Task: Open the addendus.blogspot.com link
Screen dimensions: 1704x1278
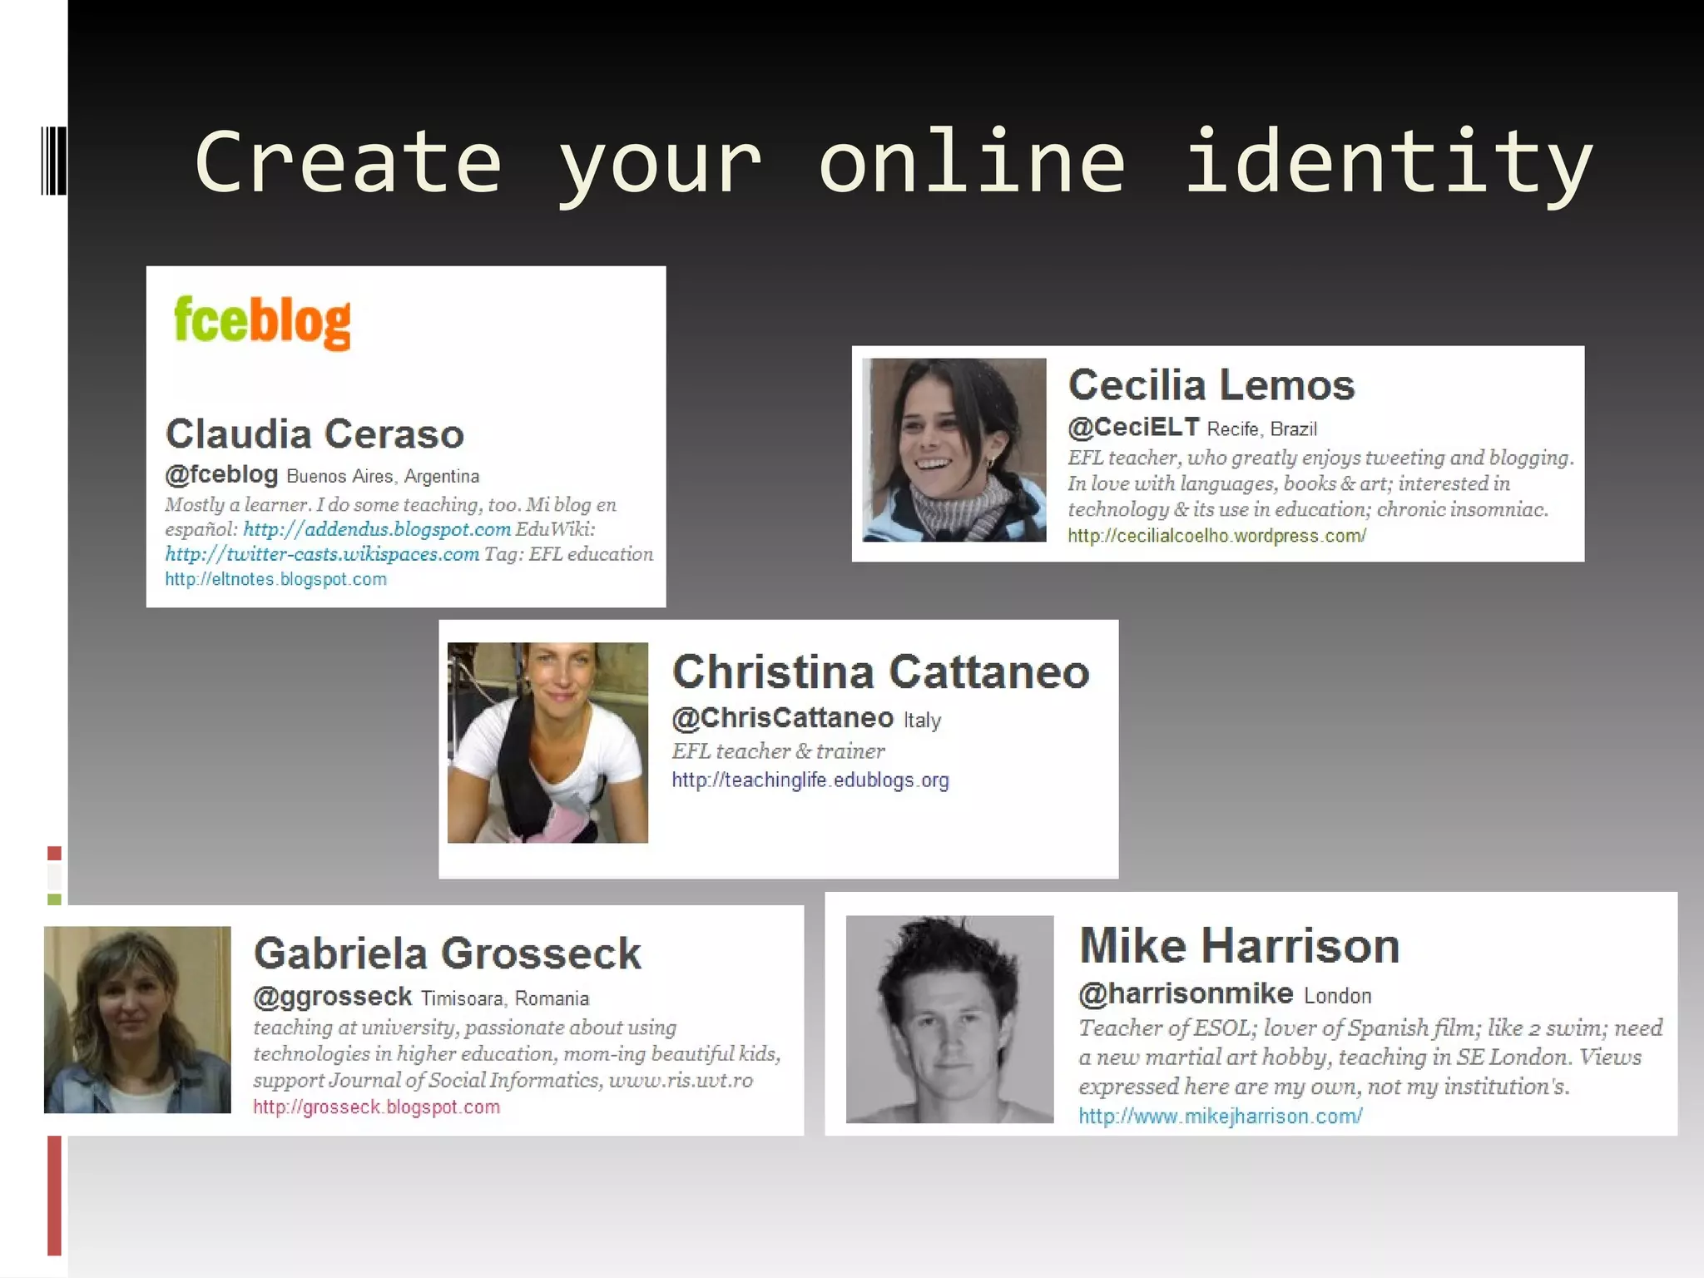Action: tap(377, 529)
